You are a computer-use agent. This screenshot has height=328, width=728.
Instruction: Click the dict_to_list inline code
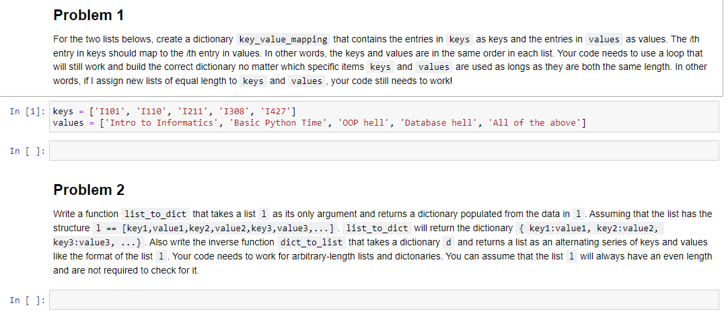click(x=311, y=242)
